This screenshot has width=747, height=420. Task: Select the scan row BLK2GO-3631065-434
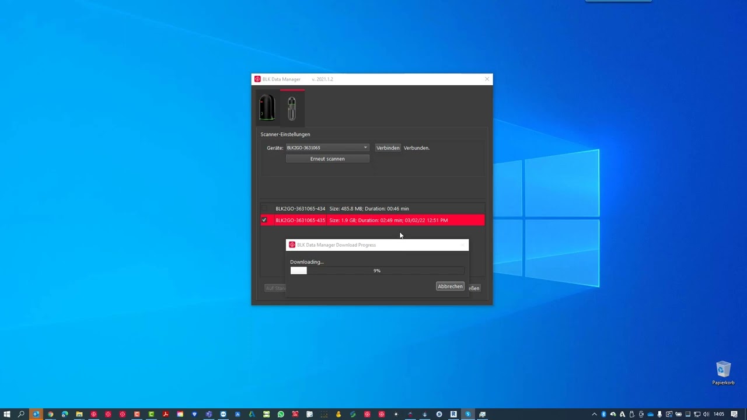click(x=372, y=208)
